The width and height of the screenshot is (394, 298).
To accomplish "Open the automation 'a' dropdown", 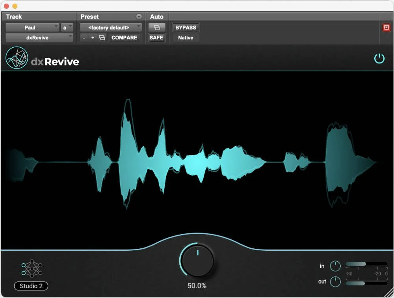I will tap(67, 27).
